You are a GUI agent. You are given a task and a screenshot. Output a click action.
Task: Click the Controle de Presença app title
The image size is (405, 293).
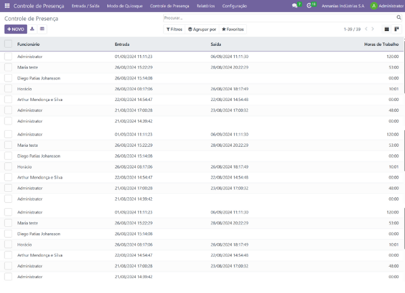tap(38, 5)
